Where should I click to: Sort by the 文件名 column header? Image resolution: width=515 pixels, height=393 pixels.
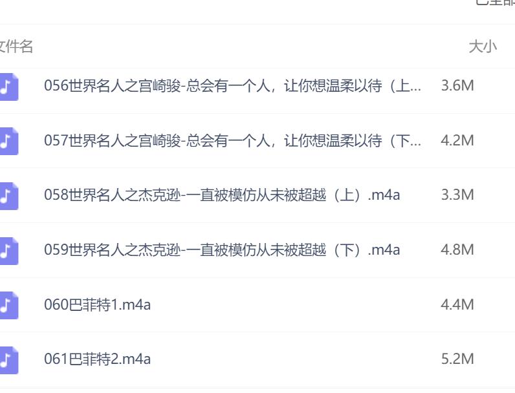point(16,47)
